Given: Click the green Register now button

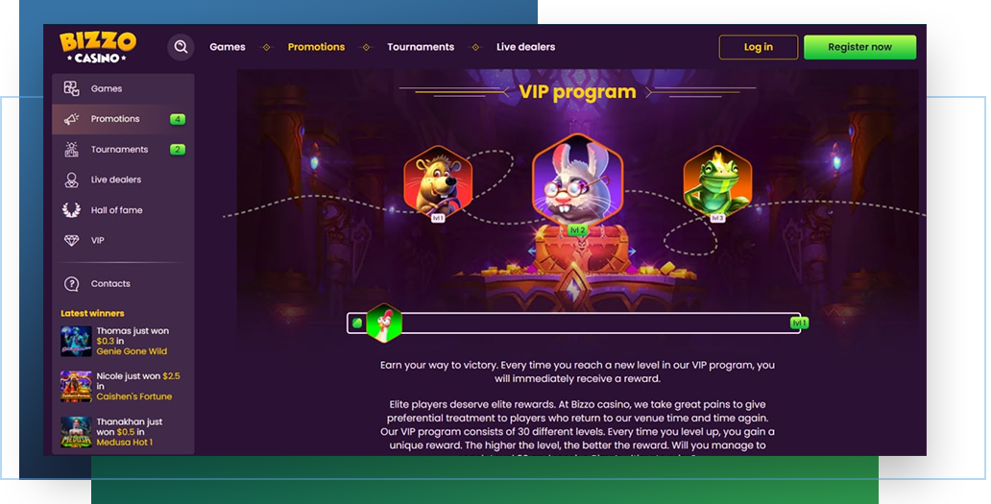Looking at the screenshot, I should [x=859, y=47].
